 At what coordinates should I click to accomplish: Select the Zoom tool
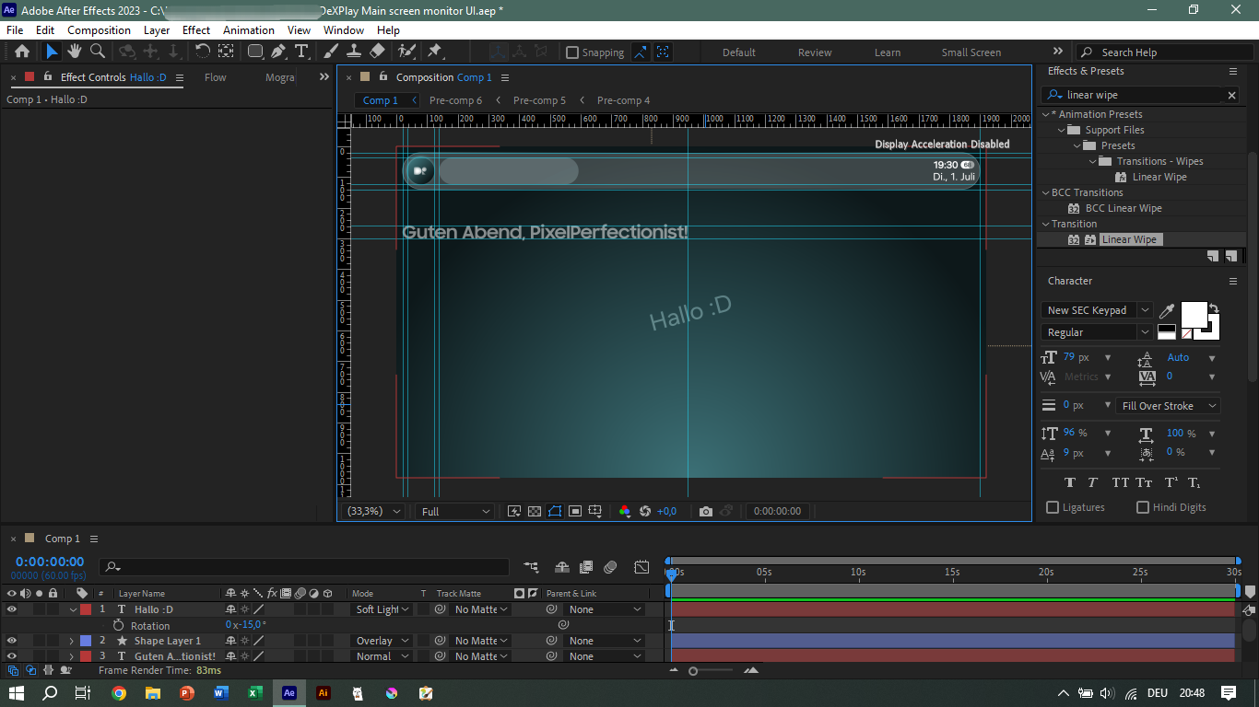96,52
